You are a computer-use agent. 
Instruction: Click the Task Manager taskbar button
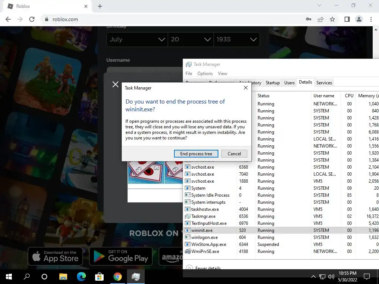[x=136, y=277]
